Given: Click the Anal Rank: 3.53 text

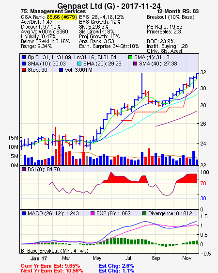Looking at the screenshot, I should click(96, 41).
